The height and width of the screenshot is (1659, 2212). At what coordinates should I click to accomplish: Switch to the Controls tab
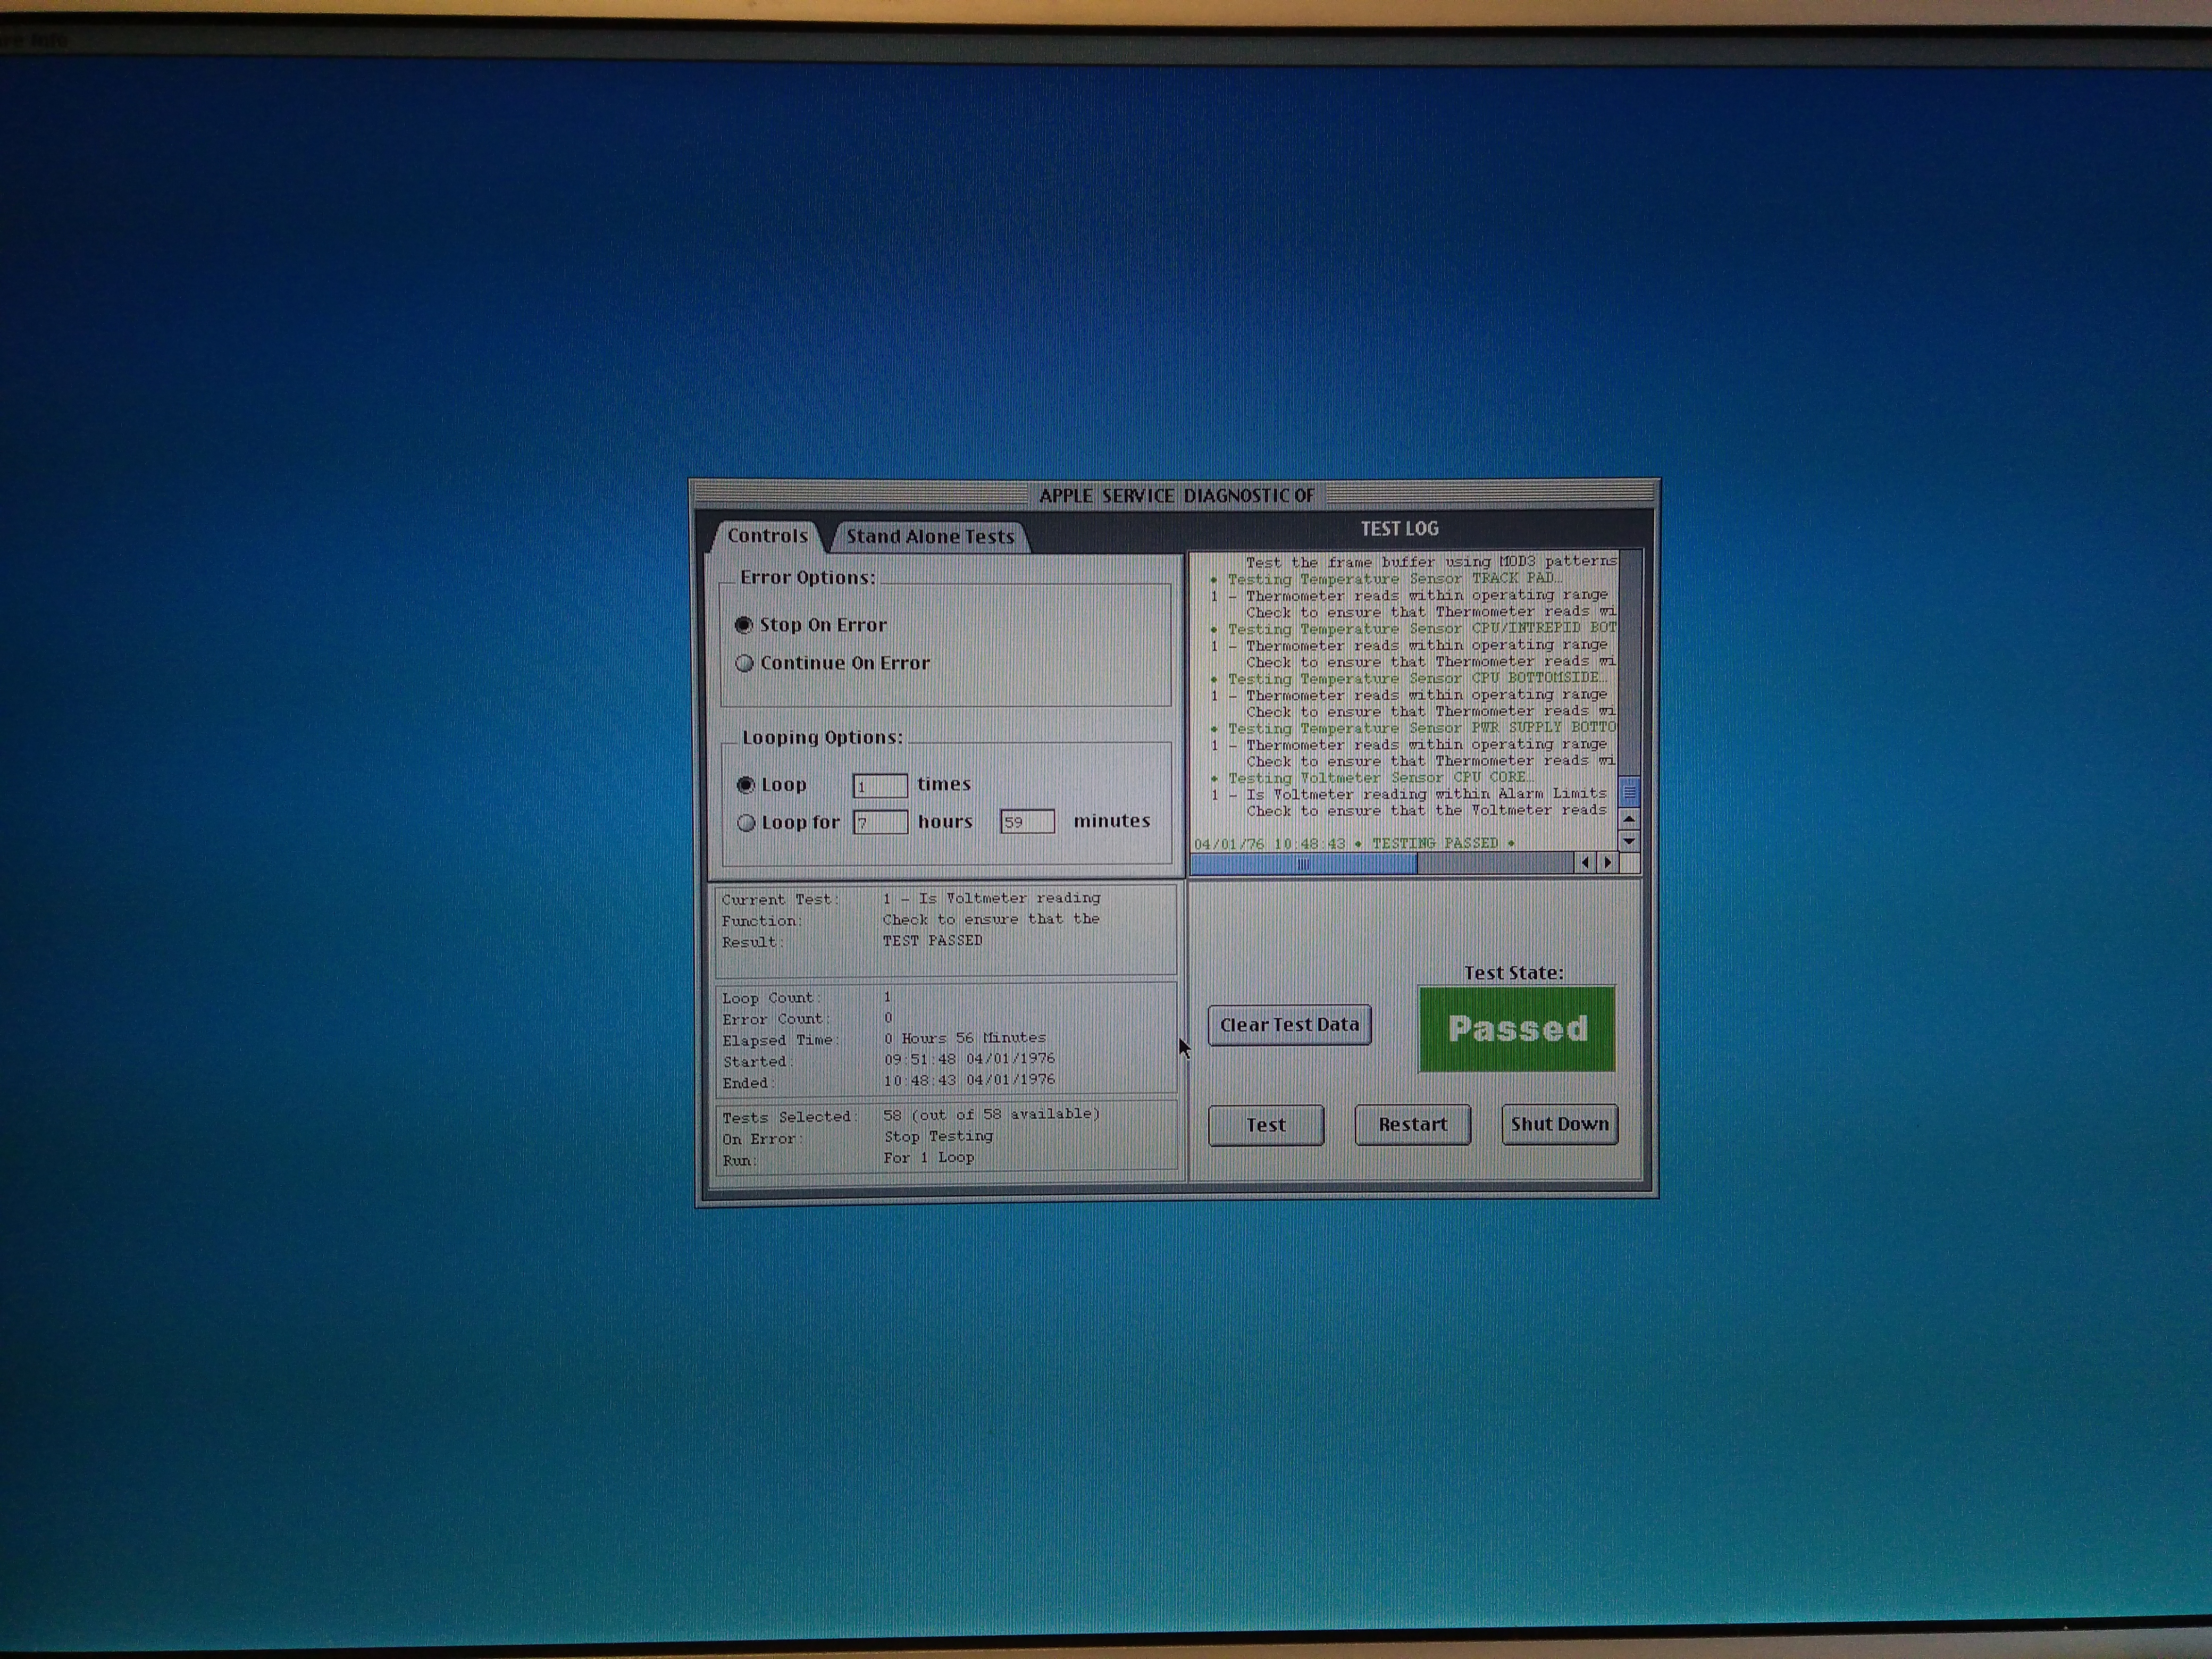coord(767,536)
